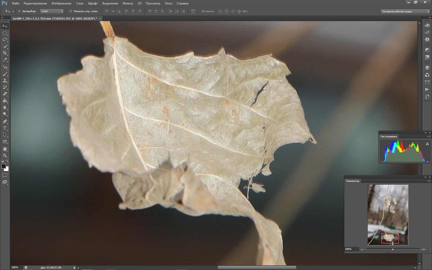The image size is (432, 270).
Task: Click the foreground color swatch
Action: coord(4,166)
